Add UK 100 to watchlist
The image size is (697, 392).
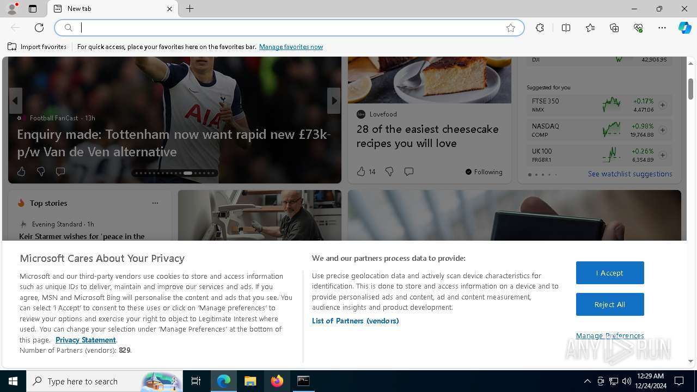click(x=663, y=155)
